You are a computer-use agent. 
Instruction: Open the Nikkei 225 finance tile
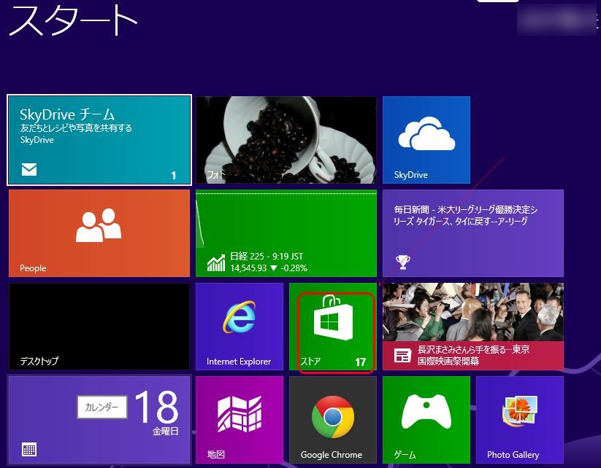pyautogui.click(x=286, y=233)
